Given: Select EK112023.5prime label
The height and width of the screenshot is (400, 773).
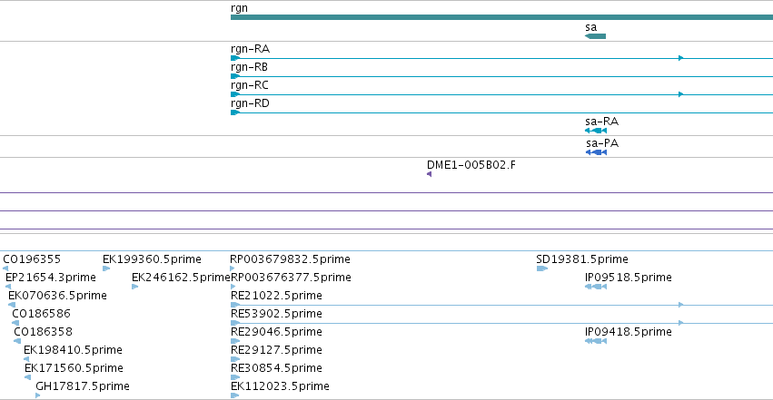Looking at the screenshot, I should tap(280, 387).
